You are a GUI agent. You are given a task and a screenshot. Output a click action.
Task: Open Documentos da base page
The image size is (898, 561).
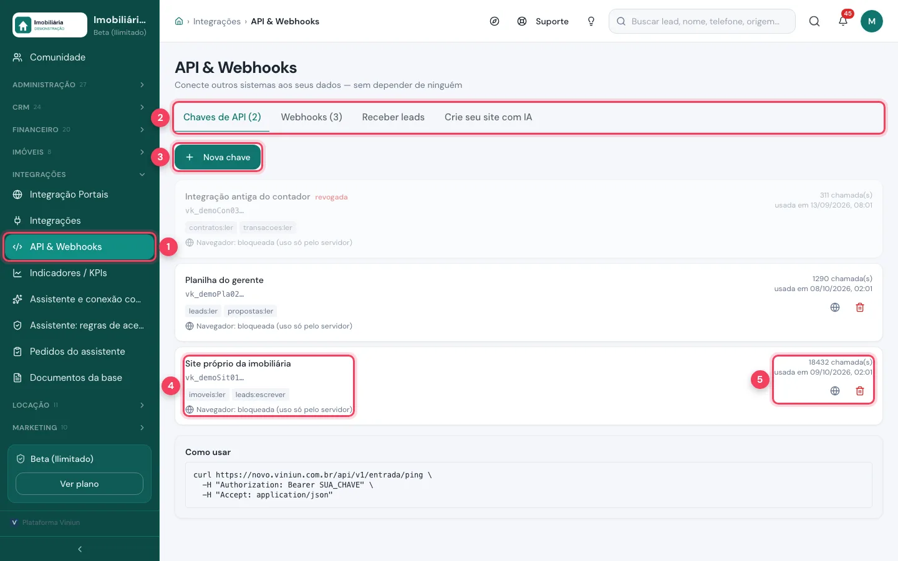(80, 378)
